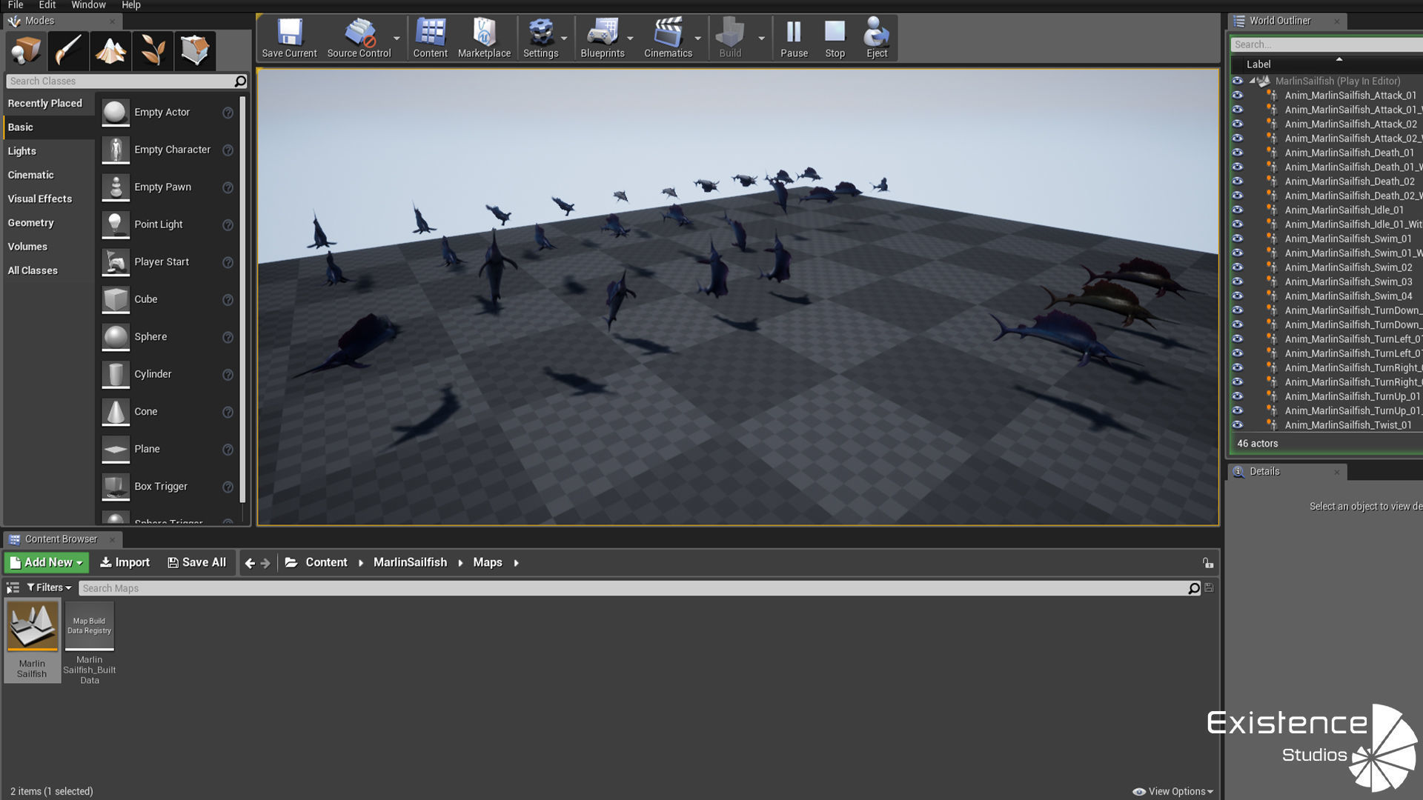The width and height of the screenshot is (1423, 800).
Task: Select the Lights category tab
Action: (x=22, y=151)
